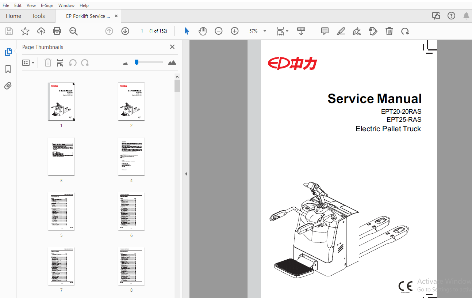Go to next page arrow
The width and height of the screenshot is (472, 298).
point(125,31)
